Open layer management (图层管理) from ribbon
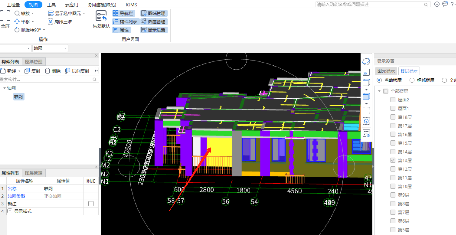This screenshot has width=456, height=235. [x=154, y=22]
